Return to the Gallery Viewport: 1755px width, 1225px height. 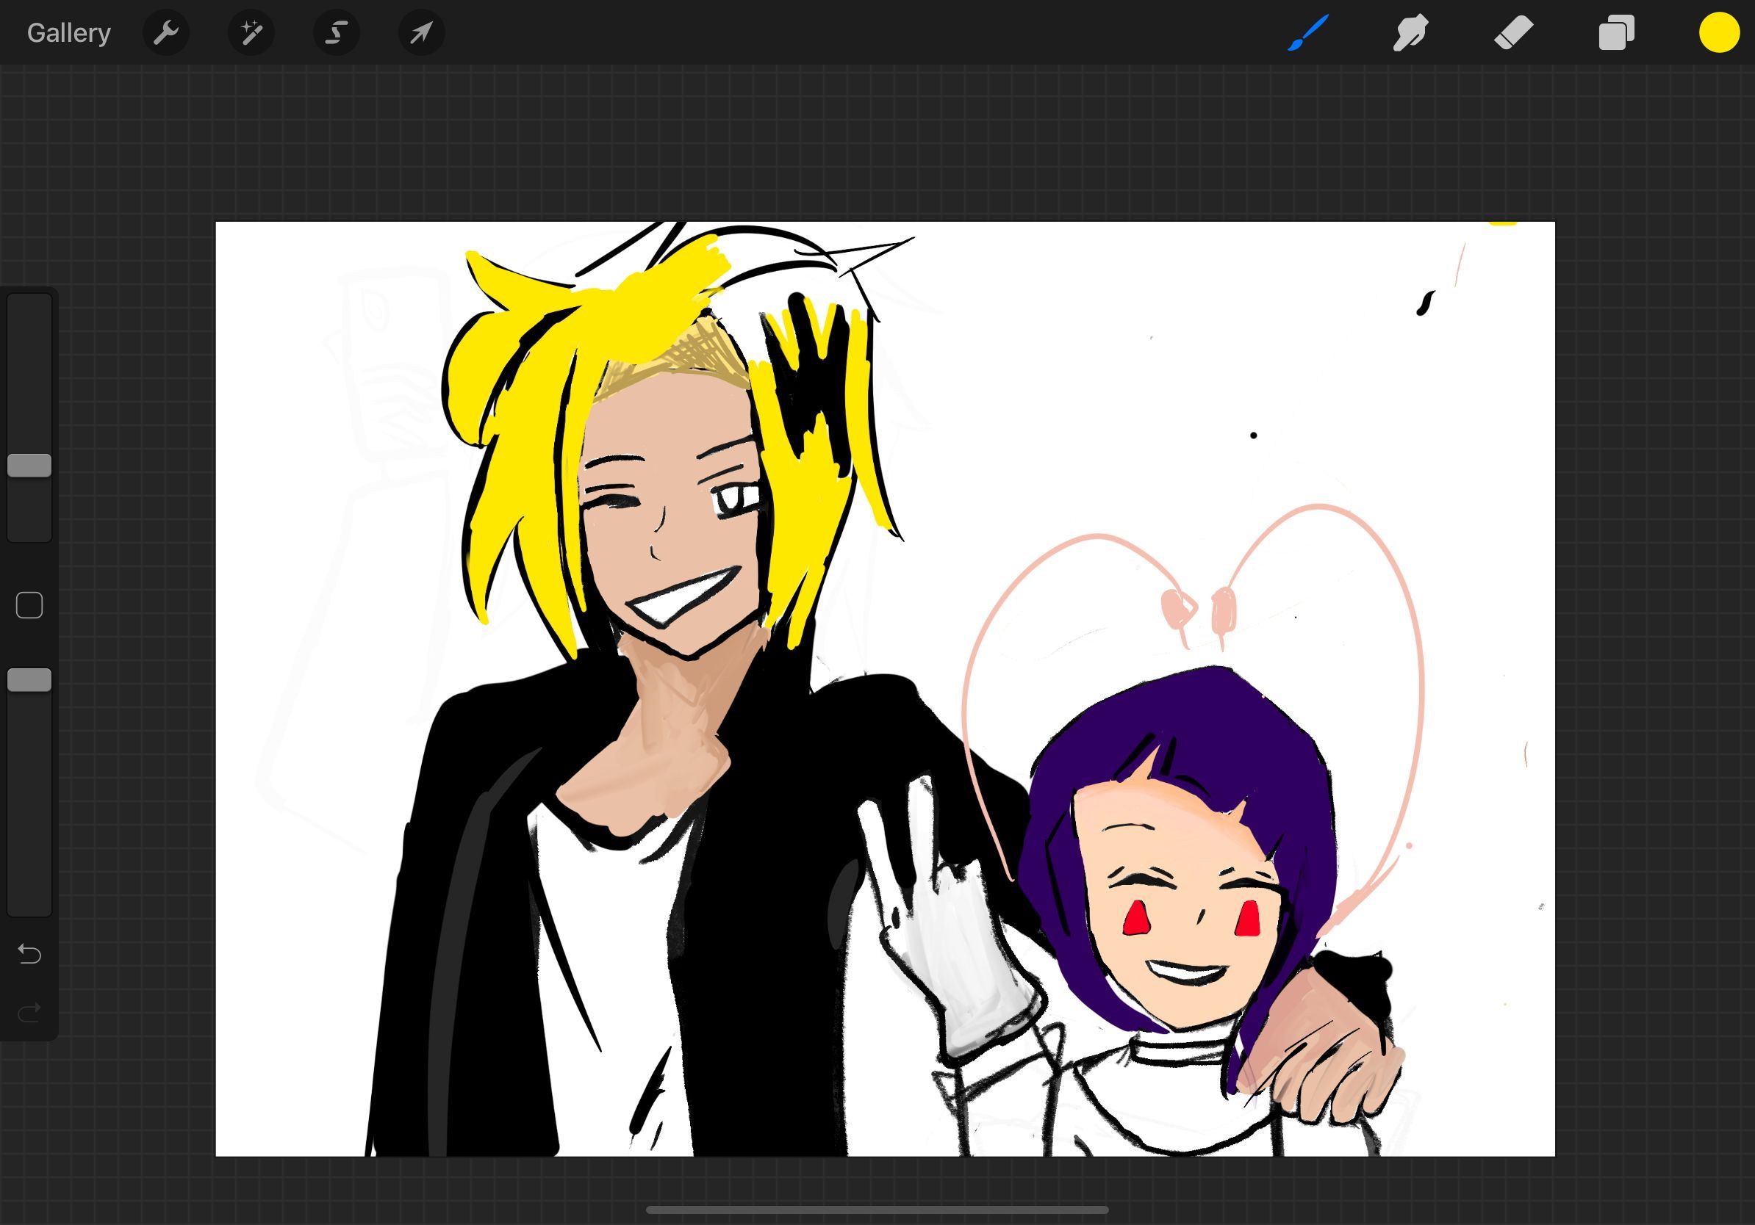point(69,33)
